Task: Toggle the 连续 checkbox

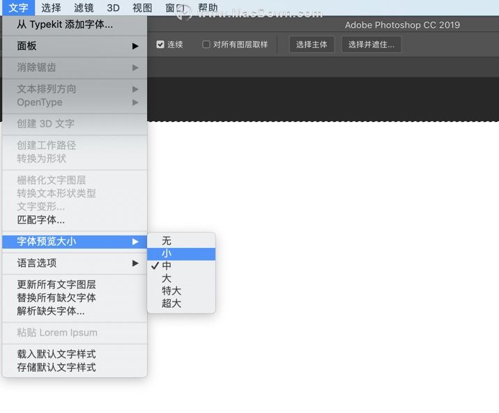Action: point(160,45)
